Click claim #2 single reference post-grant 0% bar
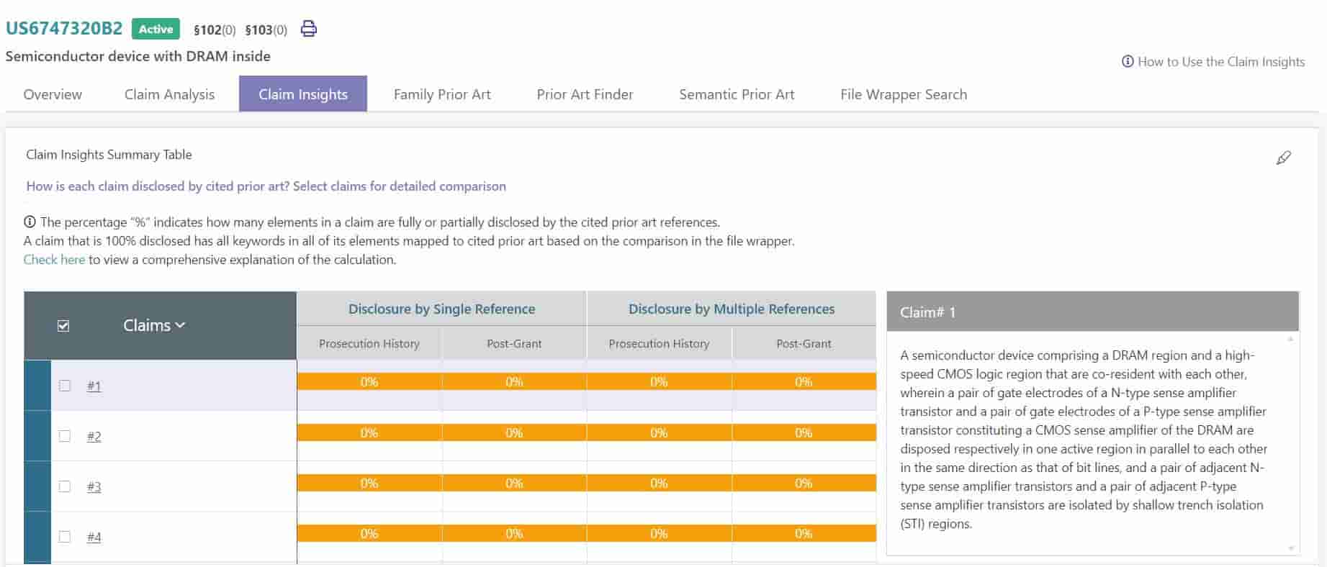 514,432
